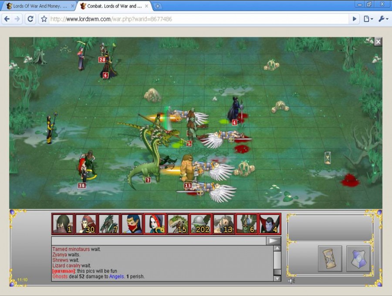
Task: Click the shield Defend button
Action: (358, 259)
